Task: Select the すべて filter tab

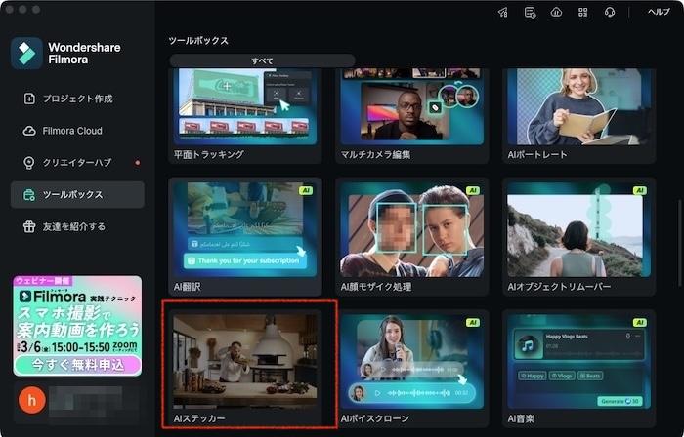Action: click(262, 60)
